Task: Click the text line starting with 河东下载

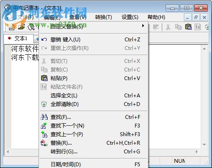Action: coord(25,58)
